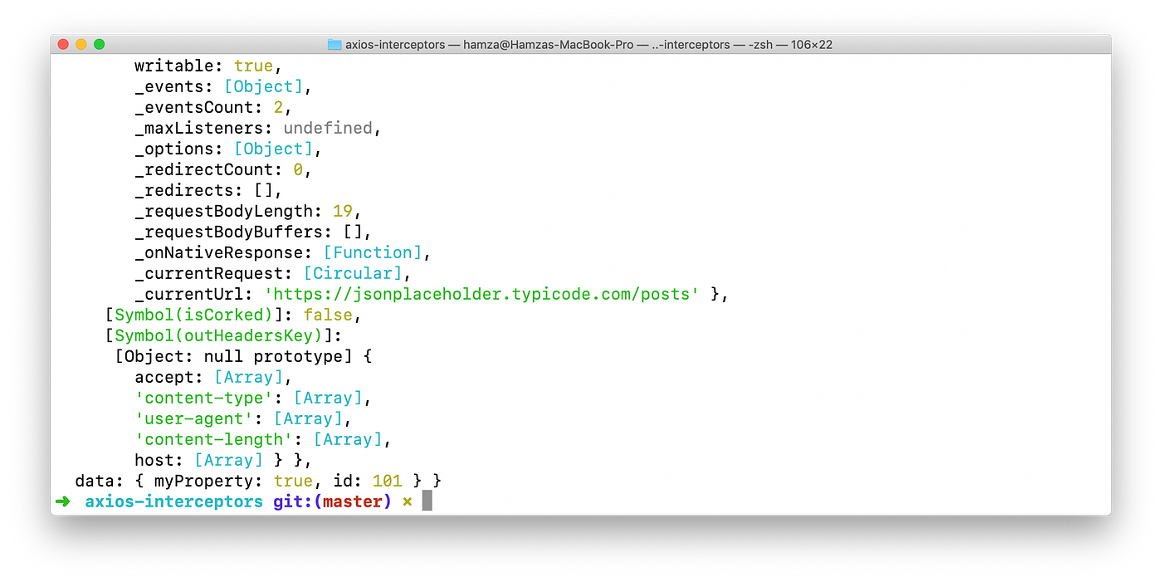
Task: Click the jsonplaceholder posts URL
Action: coord(481,294)
